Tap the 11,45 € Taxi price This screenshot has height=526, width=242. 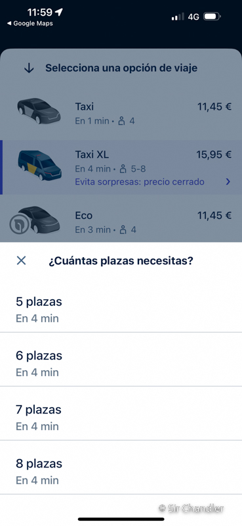tap(214, 107)
